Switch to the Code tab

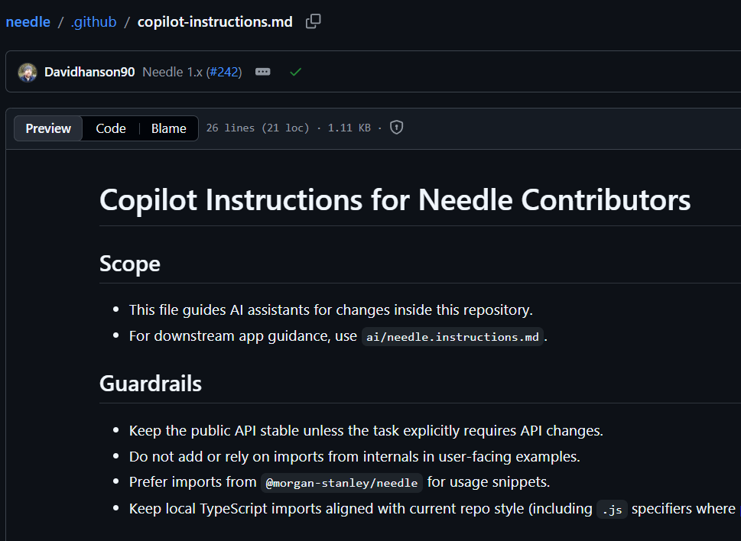coord(110,128)
